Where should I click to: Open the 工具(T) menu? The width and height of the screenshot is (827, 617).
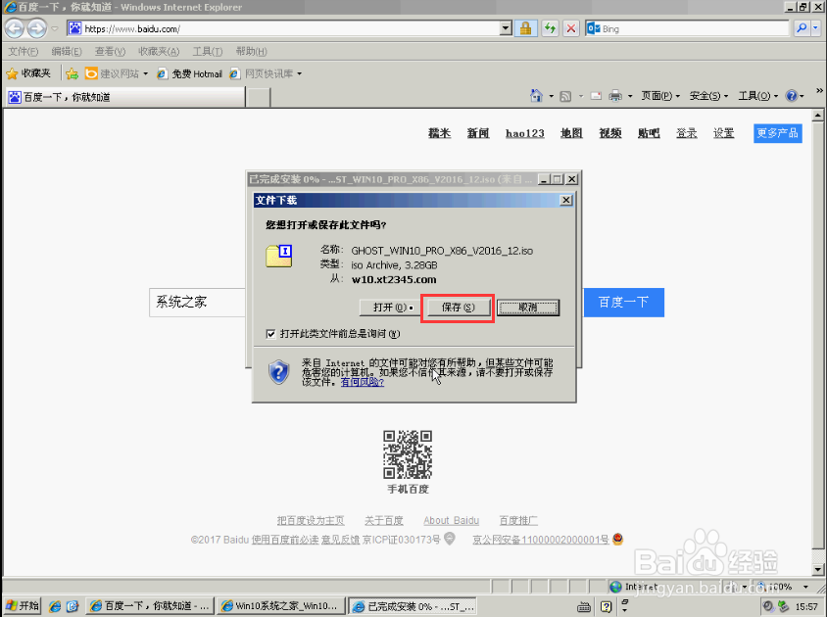point(208,52)
